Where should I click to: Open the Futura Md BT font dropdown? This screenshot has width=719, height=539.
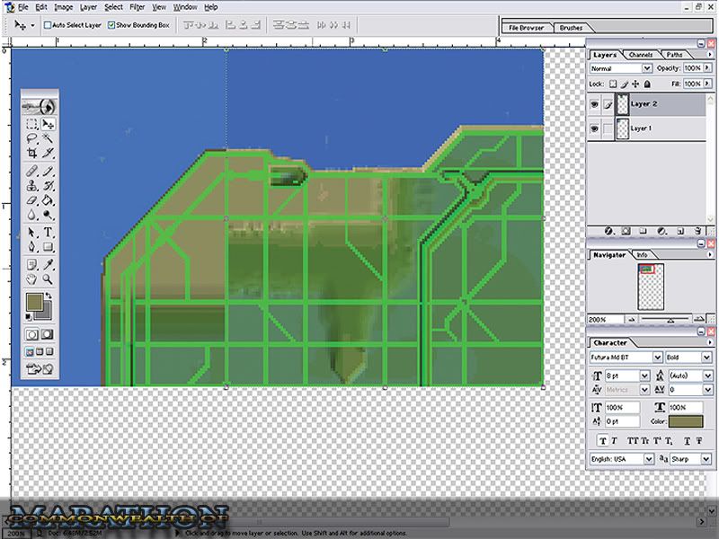click(657, 357)
